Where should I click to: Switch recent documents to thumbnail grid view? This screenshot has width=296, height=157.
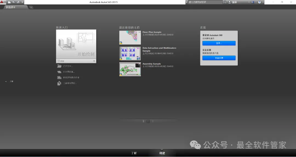click(148, 121)
